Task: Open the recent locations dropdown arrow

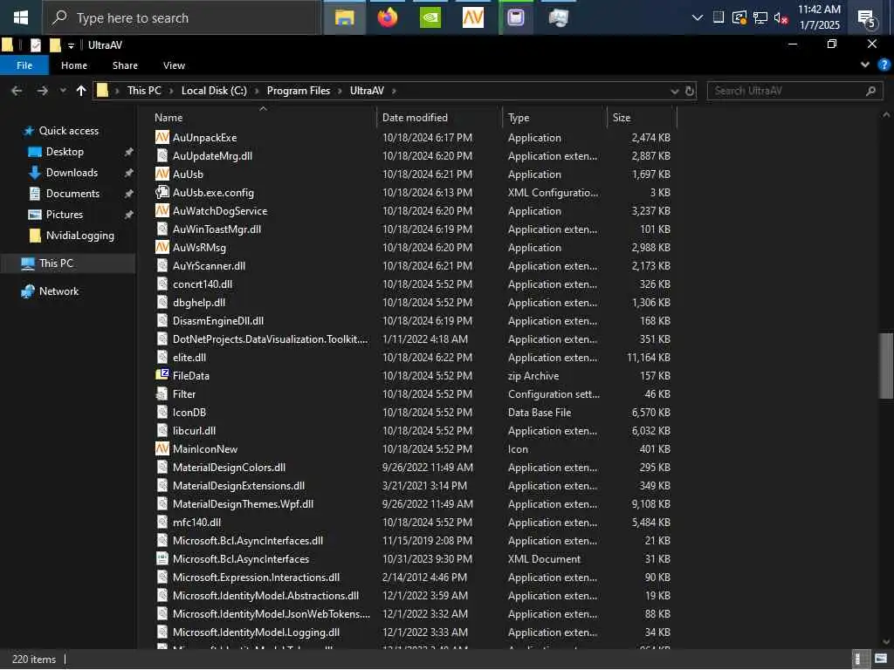Action: click(x=63, y=91)
